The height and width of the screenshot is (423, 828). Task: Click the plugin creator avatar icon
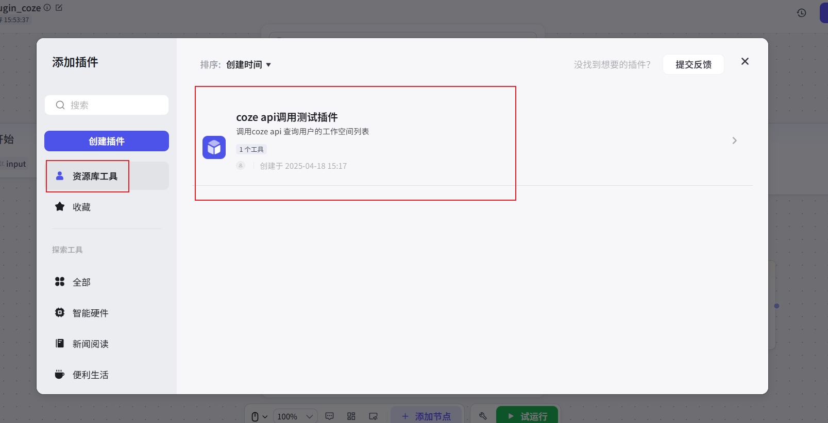point(241,165)
